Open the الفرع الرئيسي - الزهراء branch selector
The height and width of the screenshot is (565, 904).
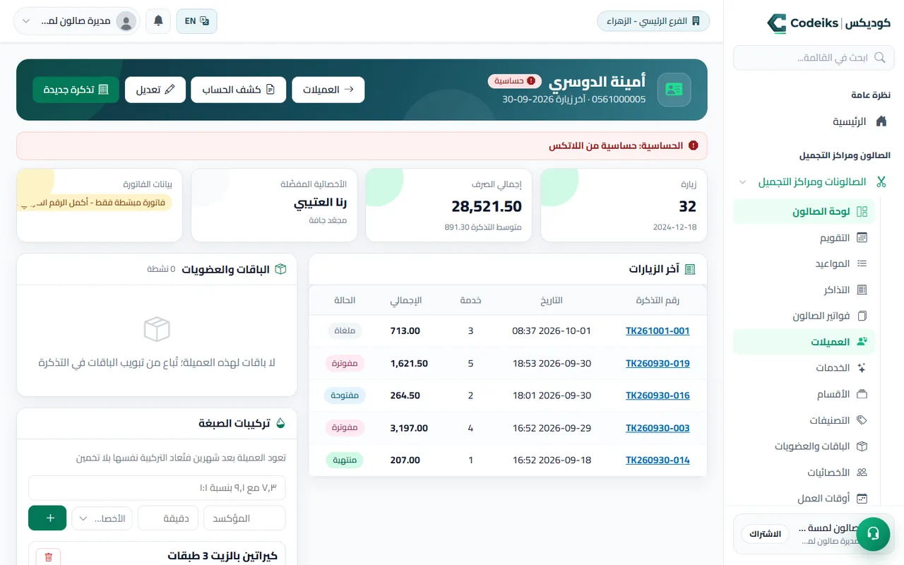pos(653,21)
